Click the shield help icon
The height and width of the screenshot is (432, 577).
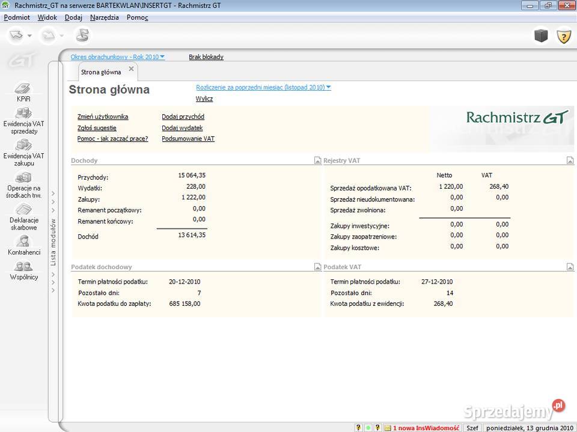click(563, 36)
